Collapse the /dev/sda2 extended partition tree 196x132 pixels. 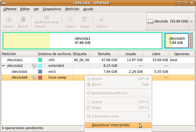coord(4,66)
